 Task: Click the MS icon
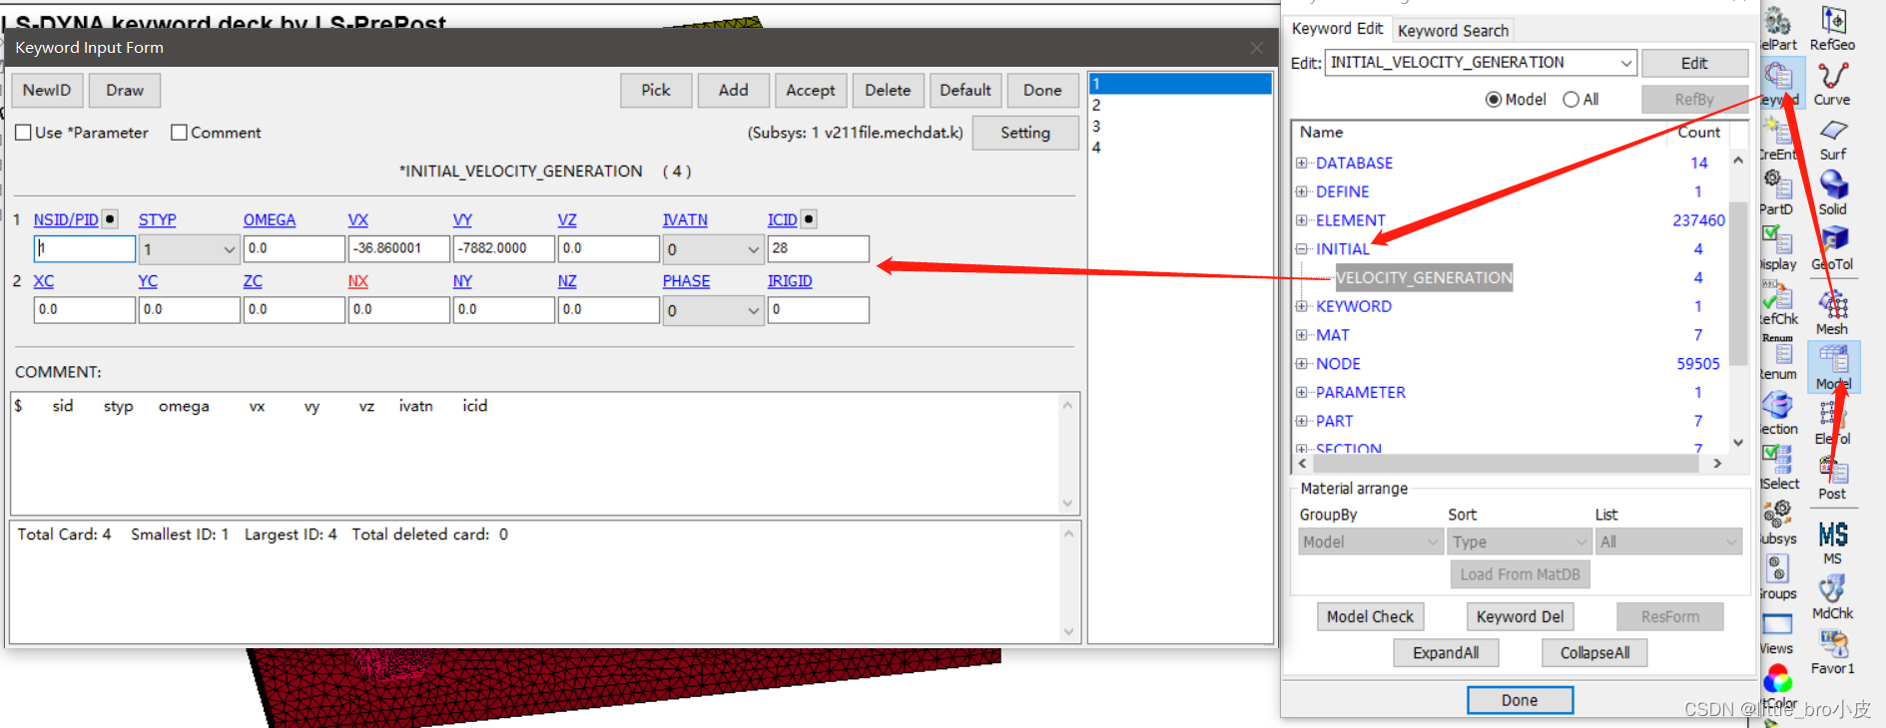pyautogui.click(x=1833, y=543)
